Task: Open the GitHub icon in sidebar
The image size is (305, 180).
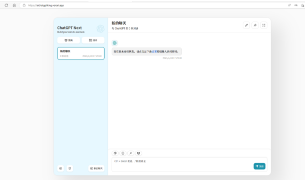Action: click(70, 168)
